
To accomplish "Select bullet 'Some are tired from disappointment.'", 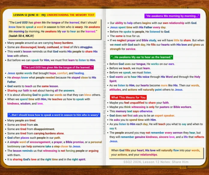I will (31, 129).
